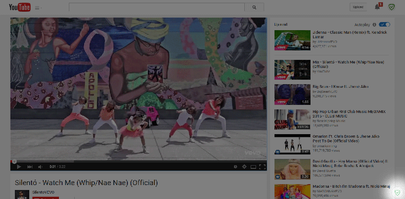Enter full screen mode

click(x=262, y=167)
